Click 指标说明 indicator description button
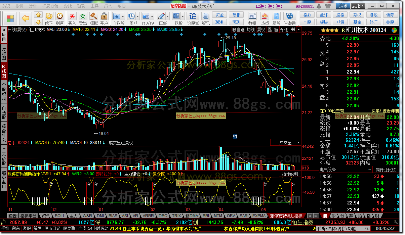 pyautogui.click(x=290, y=174)
